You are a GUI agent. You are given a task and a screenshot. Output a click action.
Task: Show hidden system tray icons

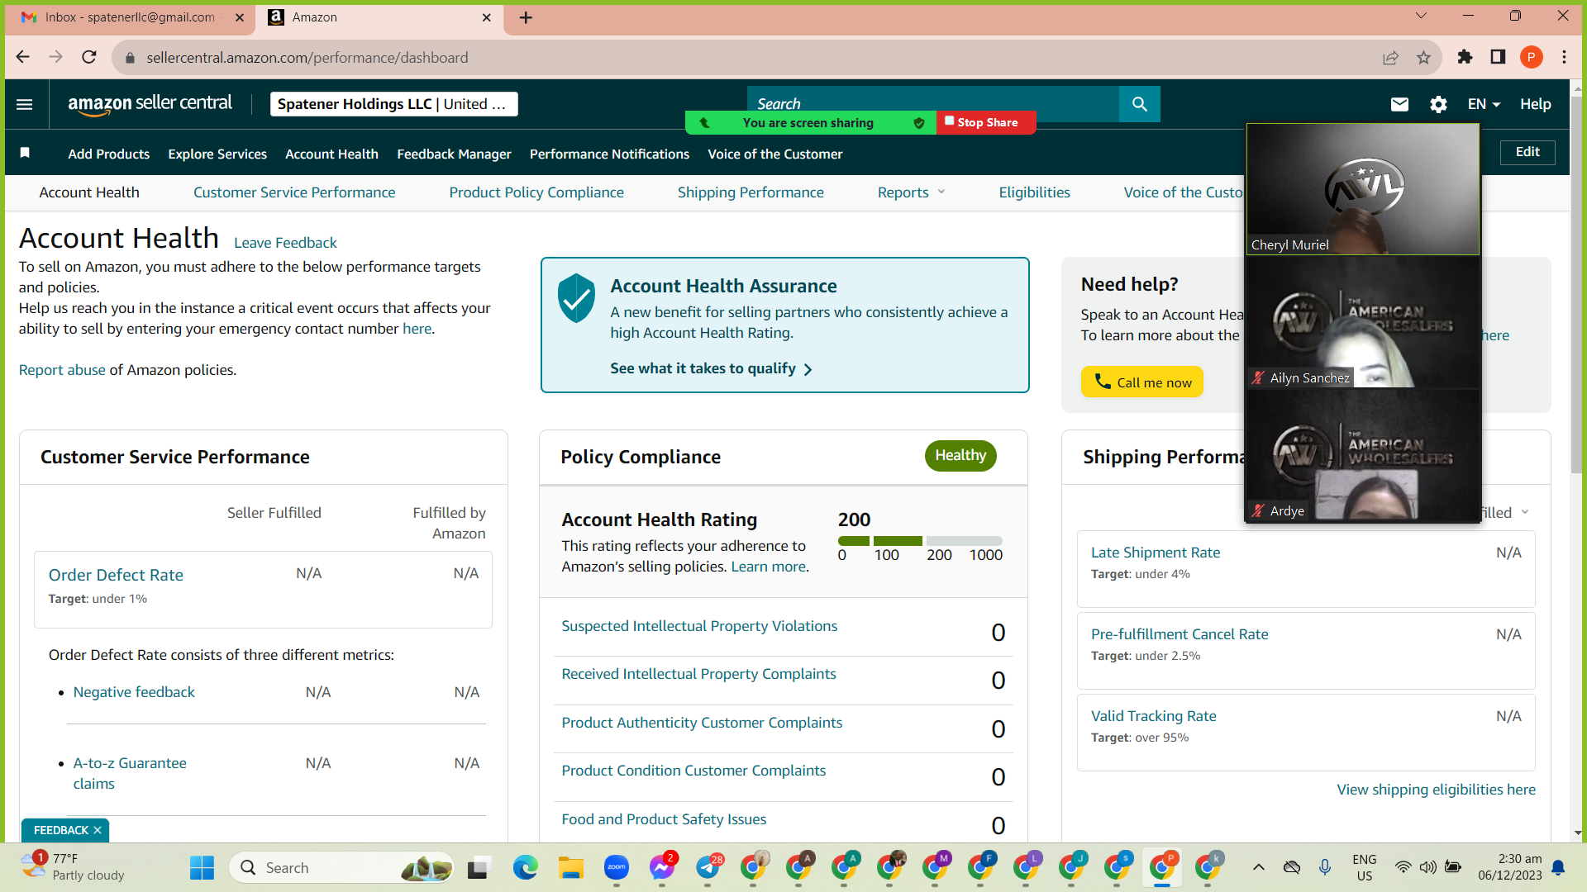(1258, 867)
